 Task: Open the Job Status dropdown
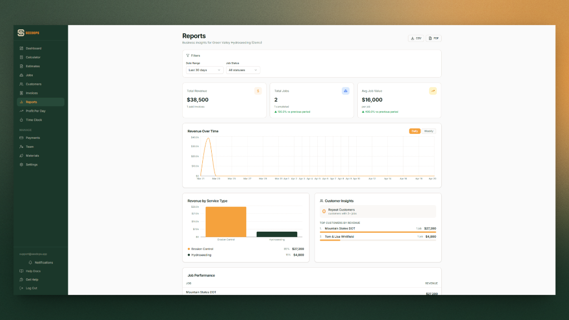pyautogui.click(x=243, y=70)
